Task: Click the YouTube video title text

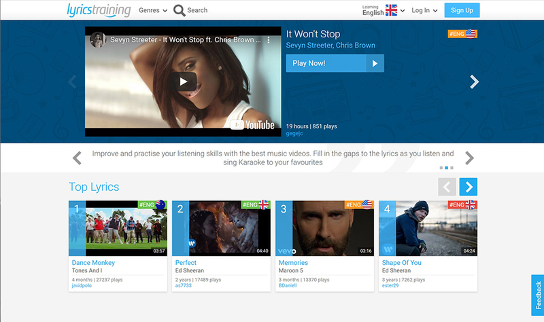Action: pyautogui.click(x=185, y=40)
